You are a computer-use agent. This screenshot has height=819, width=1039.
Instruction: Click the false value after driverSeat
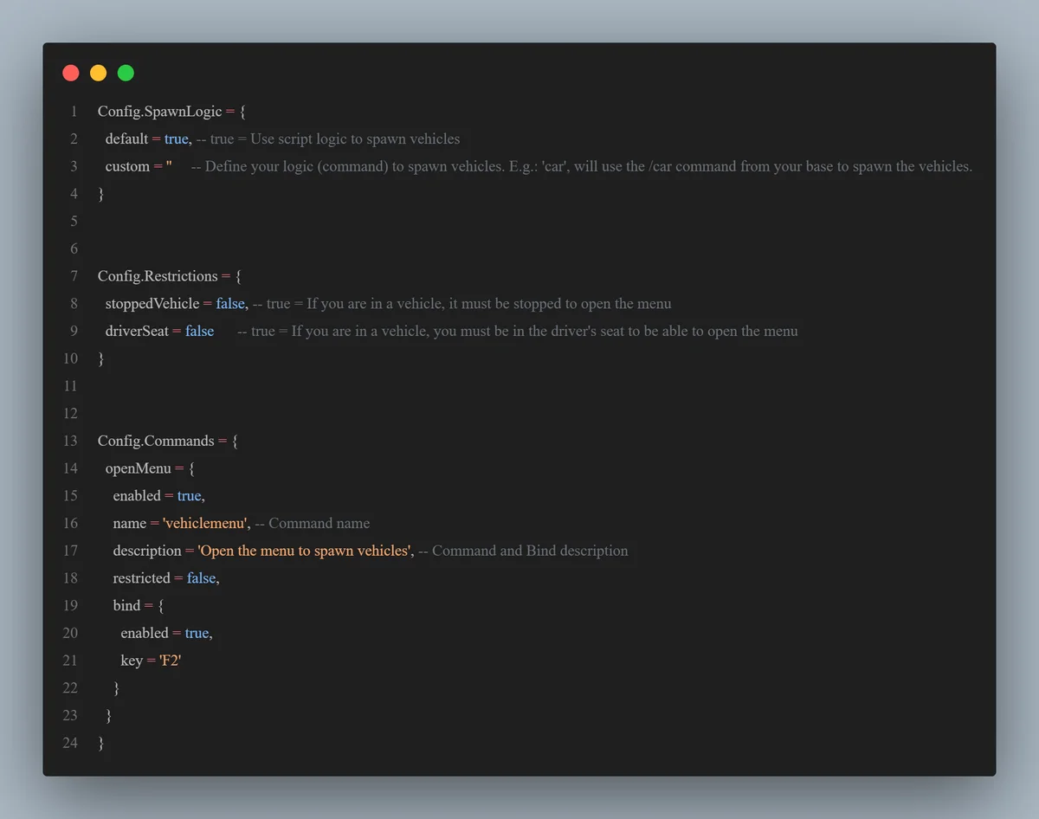point(199,331)
